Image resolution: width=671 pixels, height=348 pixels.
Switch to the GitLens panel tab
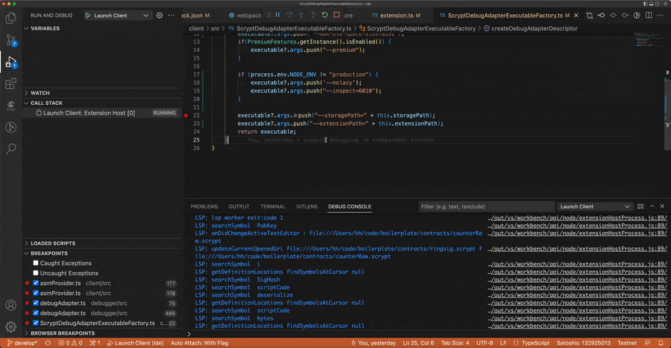click(x=307, y=206)
